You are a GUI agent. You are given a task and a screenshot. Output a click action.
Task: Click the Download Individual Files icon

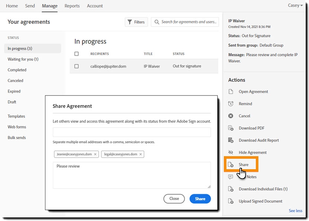(231, 189)
